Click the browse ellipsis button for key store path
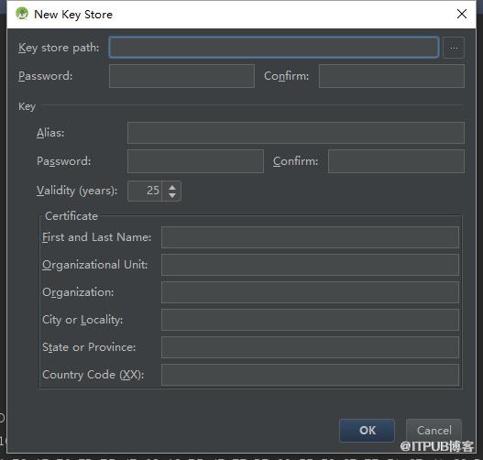 (x=454, y=48)
